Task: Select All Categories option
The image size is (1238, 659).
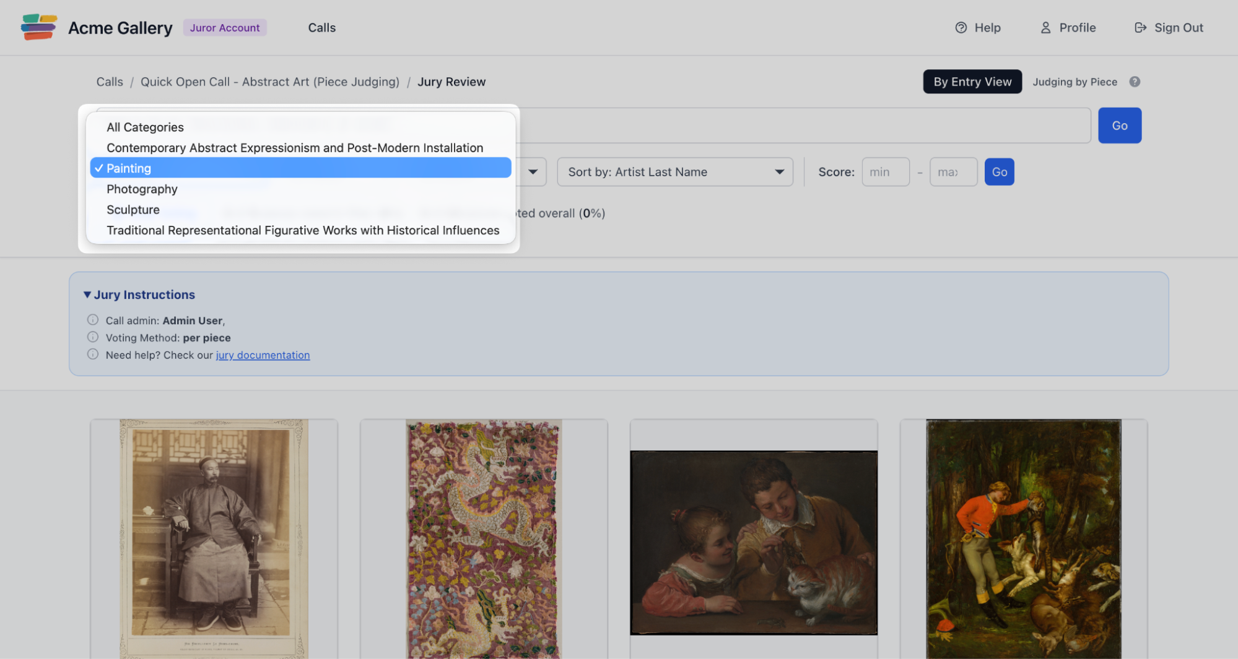Action: coord(300,127)
